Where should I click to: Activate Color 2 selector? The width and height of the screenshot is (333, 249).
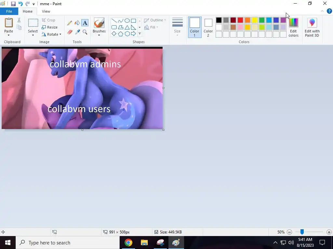click(208, 27)
